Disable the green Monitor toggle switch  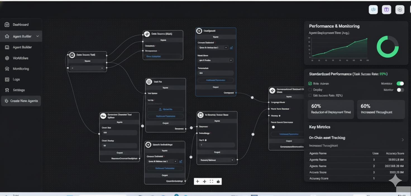400,84
